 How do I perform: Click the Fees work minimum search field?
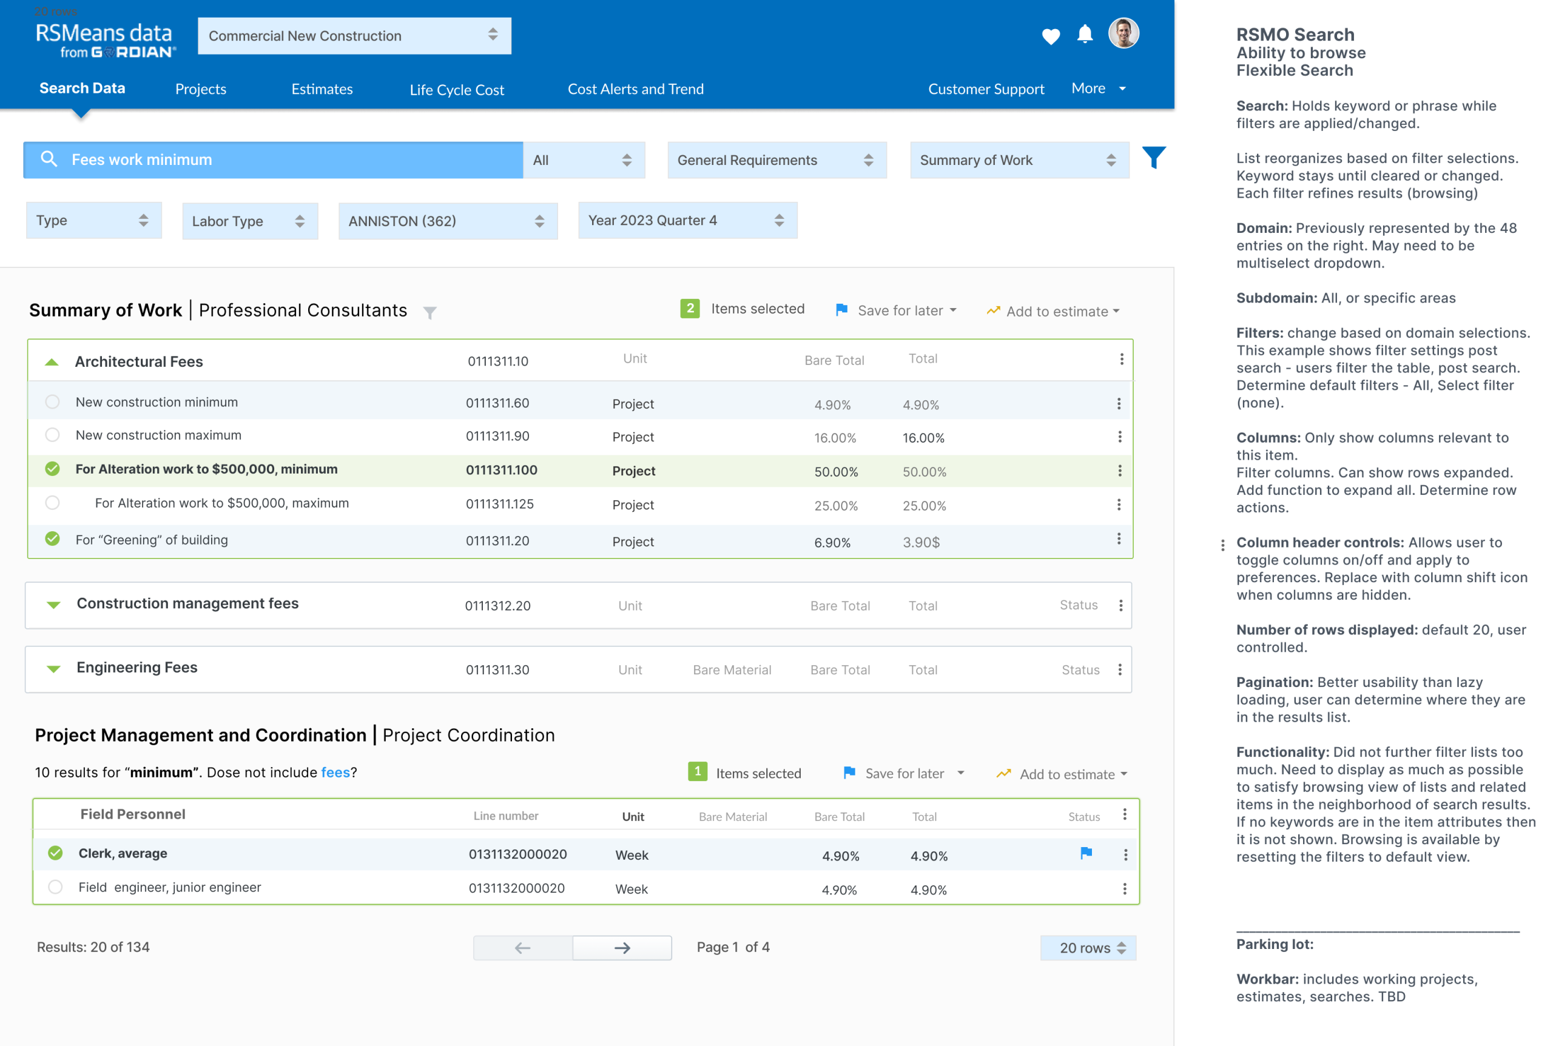click(274, 160)
